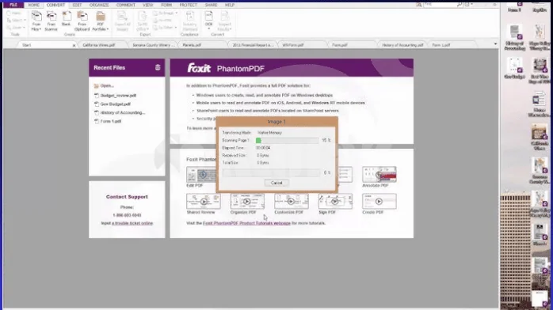Open the HELP ribbon tab
Viewport: 553px width, 310px height.
pos(230,5)
